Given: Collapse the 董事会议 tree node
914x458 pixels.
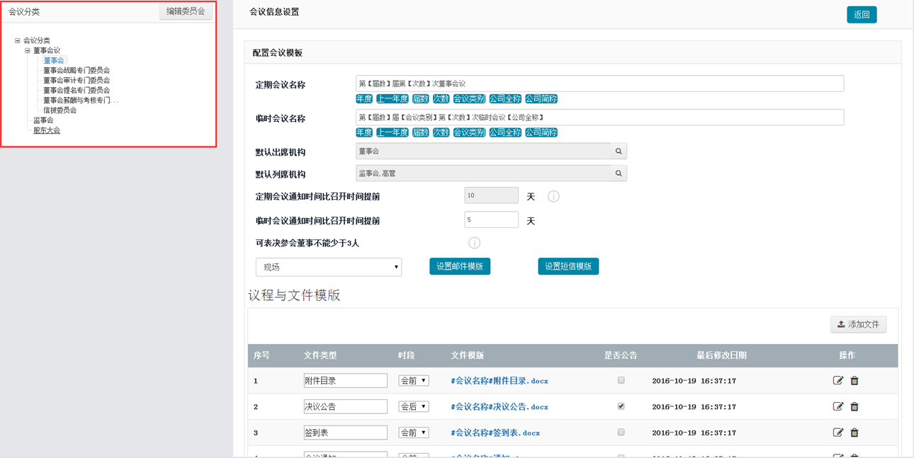Looking at the screenshot, I should tap(28, 50).
